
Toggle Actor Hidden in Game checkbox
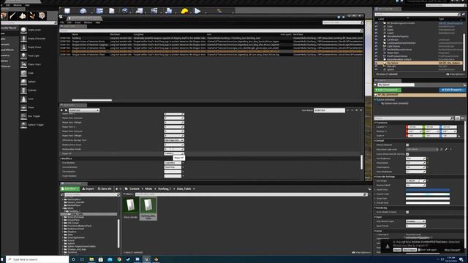tap(407, 212)
